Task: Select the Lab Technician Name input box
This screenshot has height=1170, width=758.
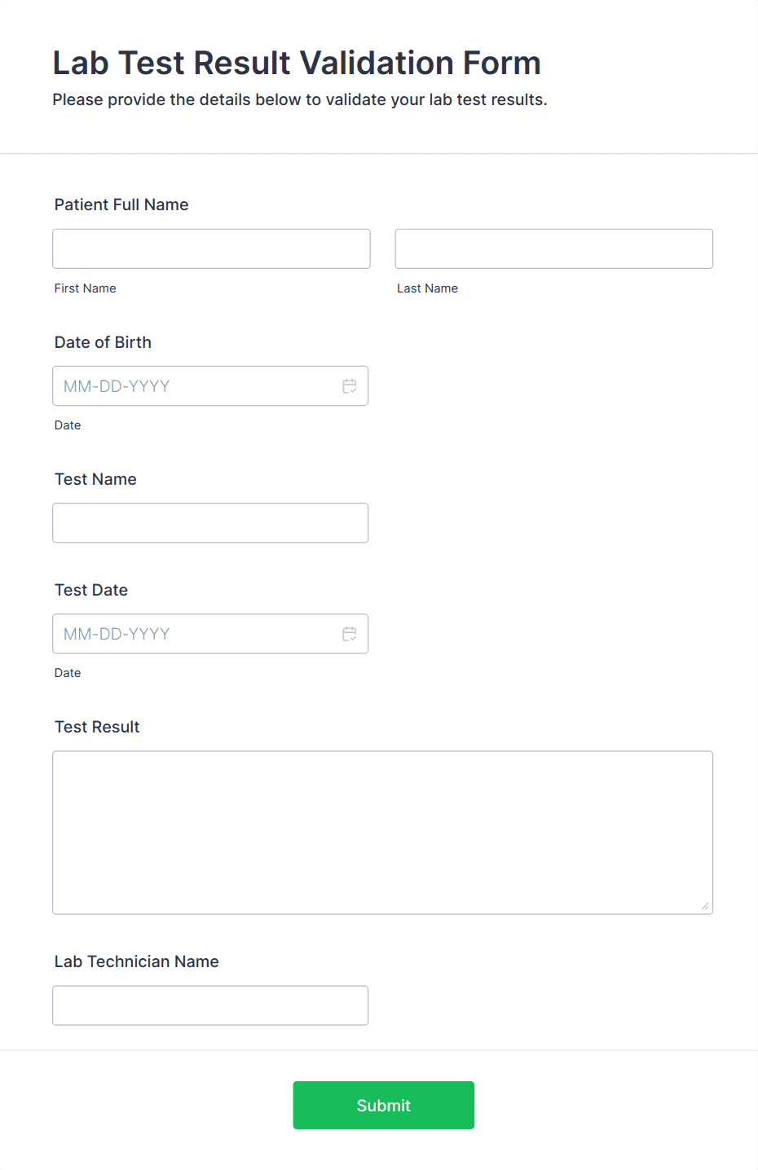Action: click(210, 1005)
